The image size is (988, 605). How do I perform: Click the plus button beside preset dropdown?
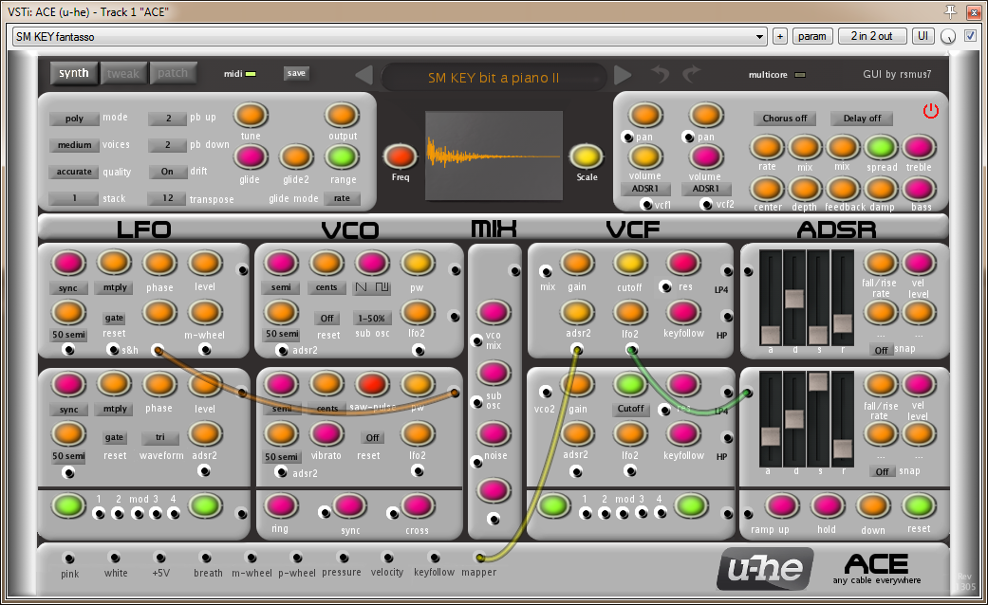(780, 37)
